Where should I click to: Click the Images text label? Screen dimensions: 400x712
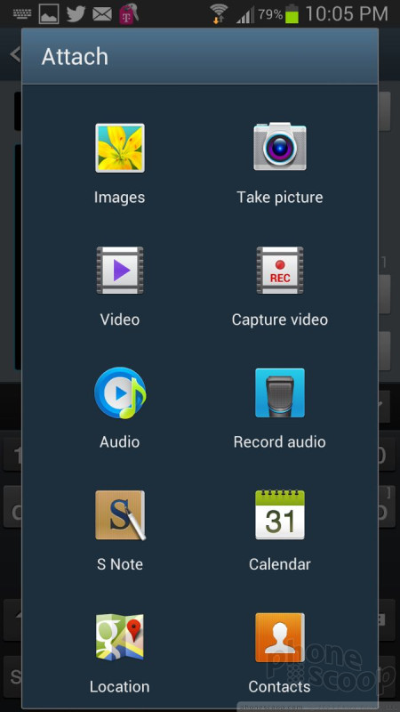[120, 198]
